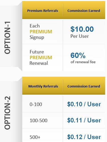Click the $0.10 / User rate
Screen dimensions: 107x142
(84, 104)
